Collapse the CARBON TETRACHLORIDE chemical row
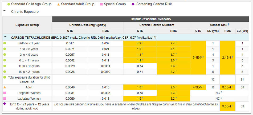Viewport: 253px width, 115px height. click(6, 37)
